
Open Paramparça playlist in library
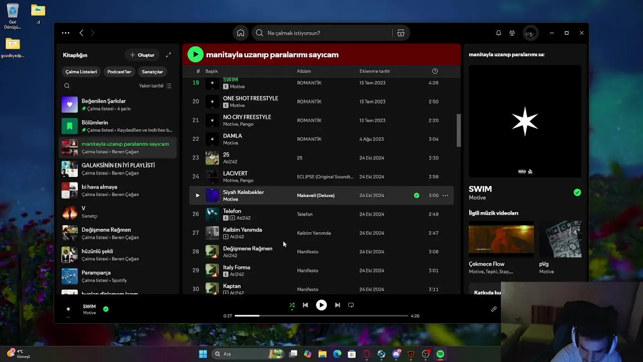tap(118, 277)
